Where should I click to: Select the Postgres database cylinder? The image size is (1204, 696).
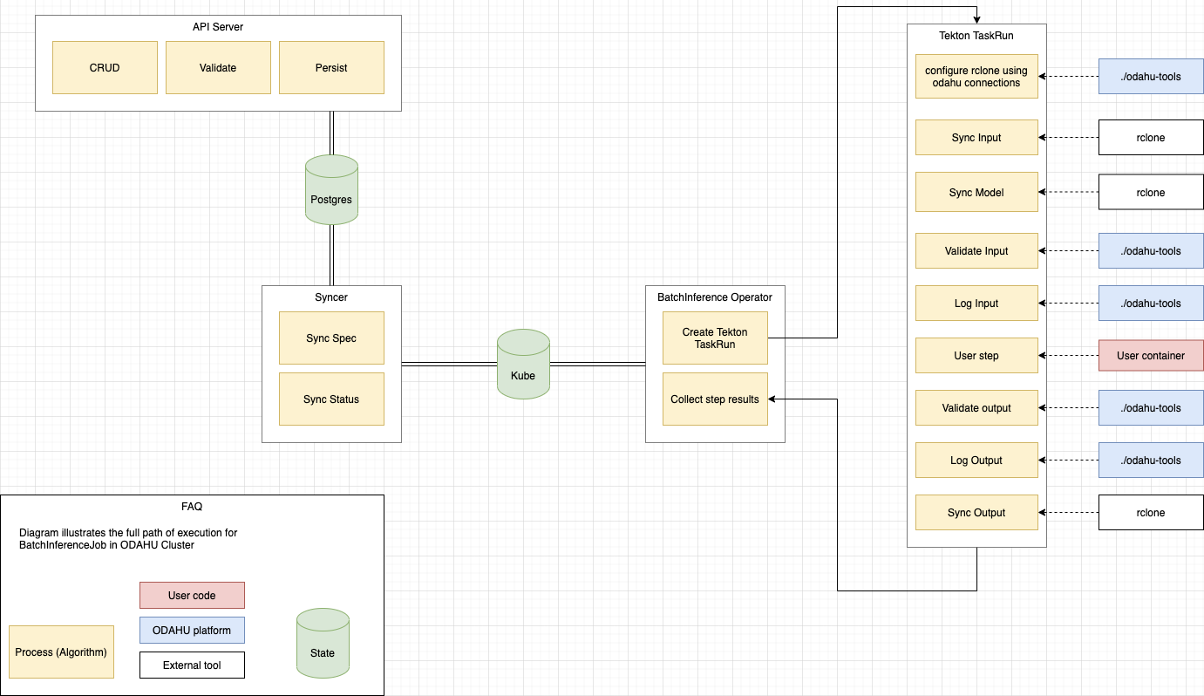331,189
